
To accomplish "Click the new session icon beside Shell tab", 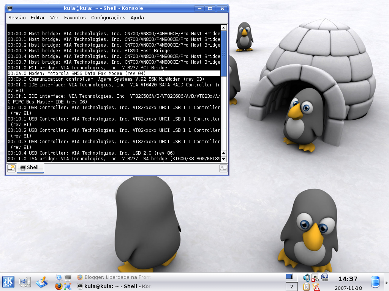I will point(11,168).
